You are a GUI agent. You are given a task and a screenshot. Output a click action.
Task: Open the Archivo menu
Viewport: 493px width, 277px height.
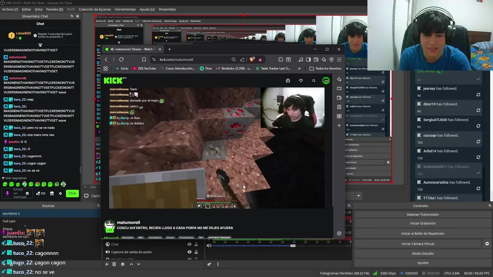(10, 9)
